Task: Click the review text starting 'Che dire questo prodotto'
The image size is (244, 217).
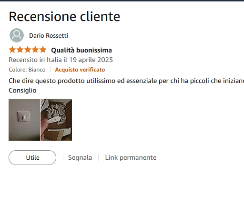Action: (x=126, y=81)
